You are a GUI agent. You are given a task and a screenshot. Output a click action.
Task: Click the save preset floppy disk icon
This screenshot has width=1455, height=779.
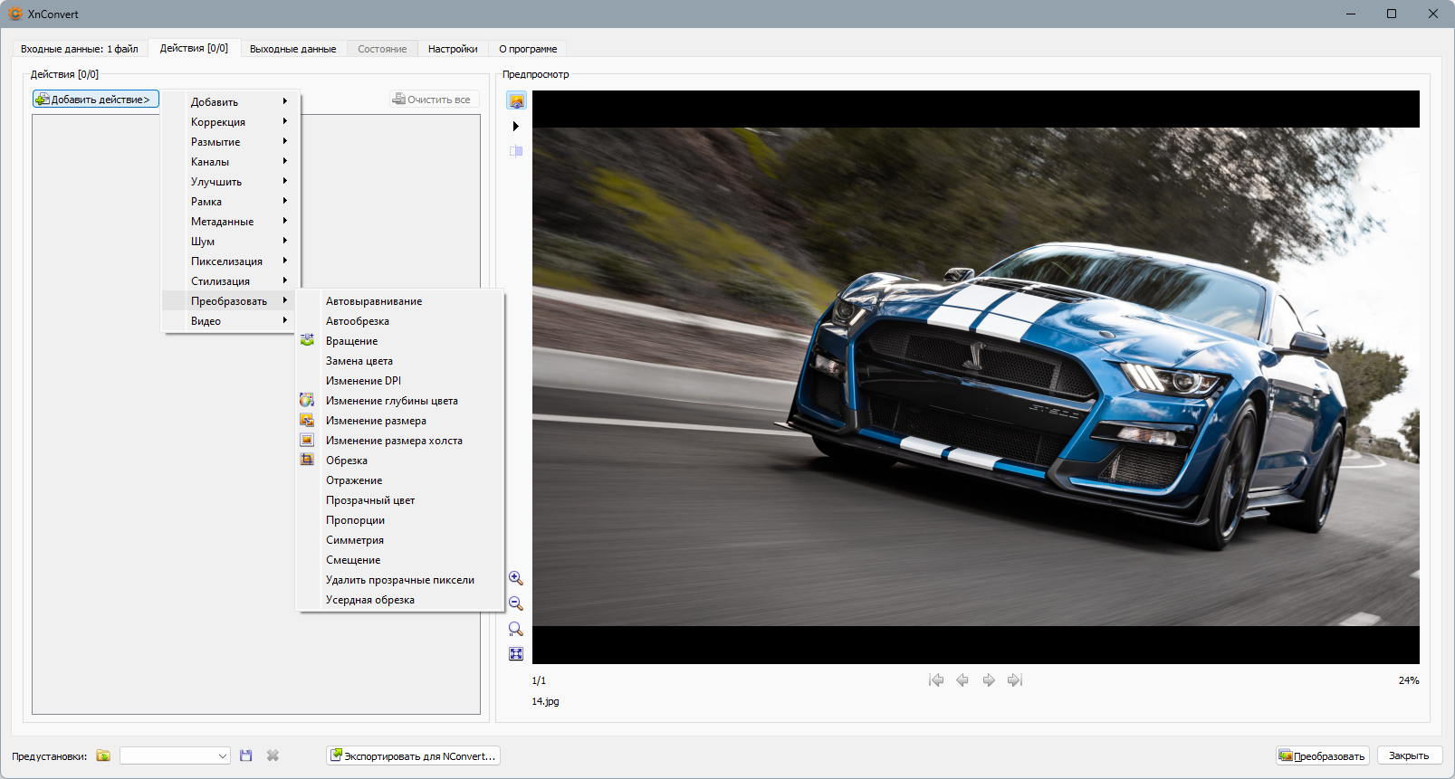[x=245, y=755]
